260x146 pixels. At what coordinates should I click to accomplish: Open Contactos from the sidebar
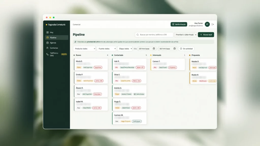(56, 48)
